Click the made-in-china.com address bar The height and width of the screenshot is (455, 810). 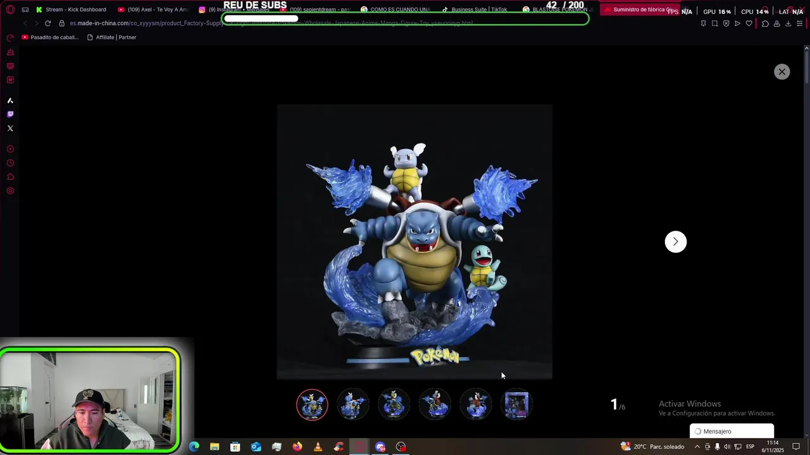pyautogui.click(x=272, y=23)
